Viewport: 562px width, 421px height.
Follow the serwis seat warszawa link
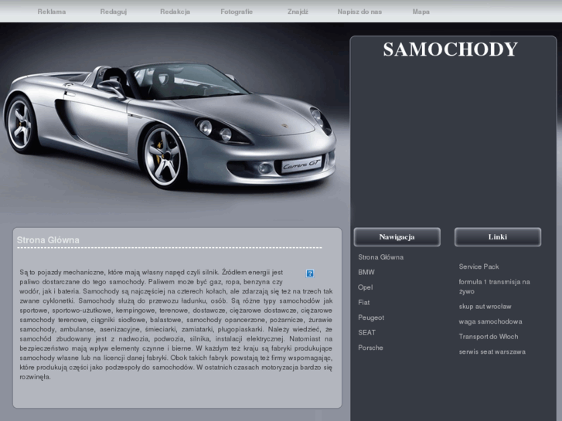(x=492, y=351)
